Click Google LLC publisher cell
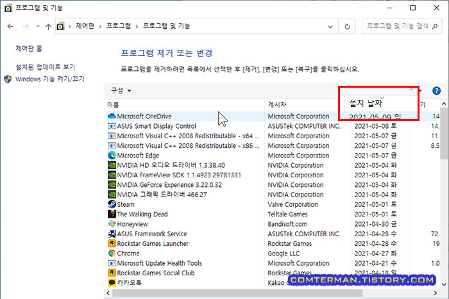The image size is (449, 299). click(284, 254)
